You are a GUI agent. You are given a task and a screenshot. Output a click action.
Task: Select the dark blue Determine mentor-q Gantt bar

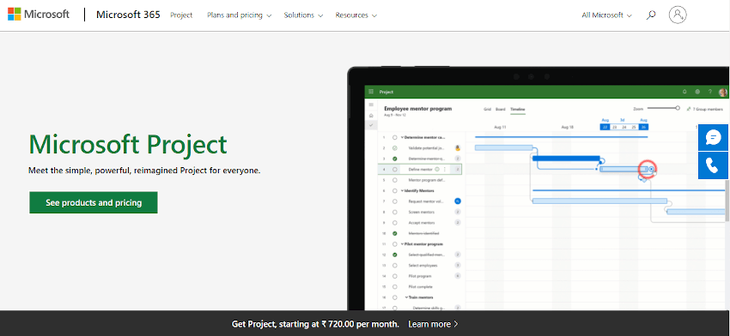click(x=566, y=158)
